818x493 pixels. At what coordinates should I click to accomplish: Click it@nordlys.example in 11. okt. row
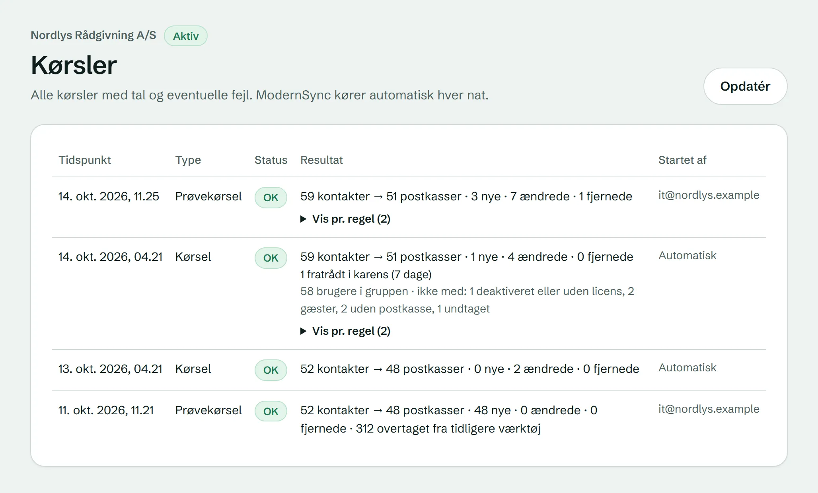tap(709, 409)
